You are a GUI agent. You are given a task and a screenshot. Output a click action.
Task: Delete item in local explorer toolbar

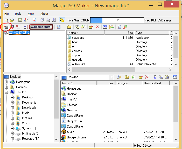pyautogui.click(x=147, y=77)
